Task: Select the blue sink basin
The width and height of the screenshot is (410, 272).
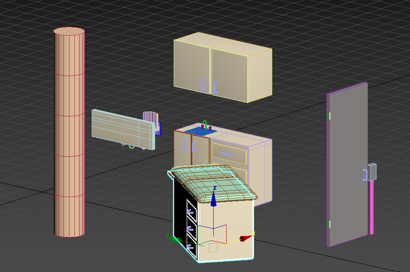Action: tap(201, 131)
